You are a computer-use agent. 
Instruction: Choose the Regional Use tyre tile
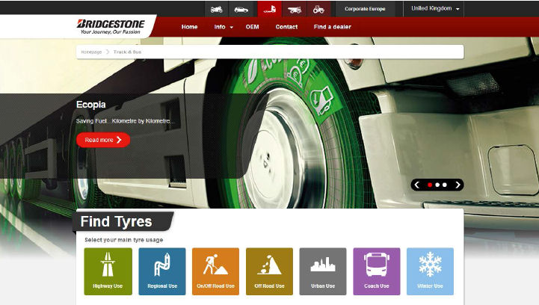tap(162, 271)
